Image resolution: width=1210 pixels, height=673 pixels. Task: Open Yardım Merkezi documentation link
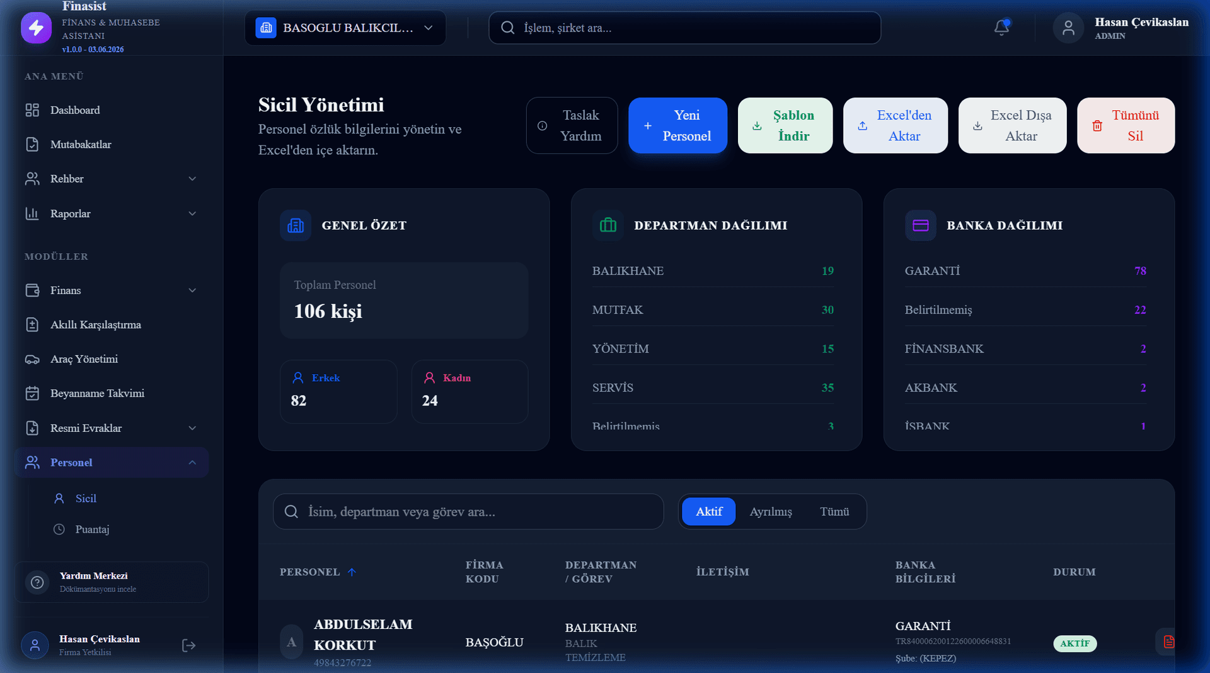tap(112, 582)
